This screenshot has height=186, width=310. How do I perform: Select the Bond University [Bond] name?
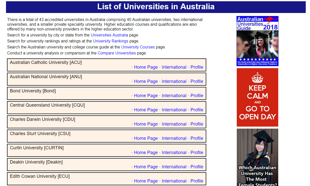33,91
